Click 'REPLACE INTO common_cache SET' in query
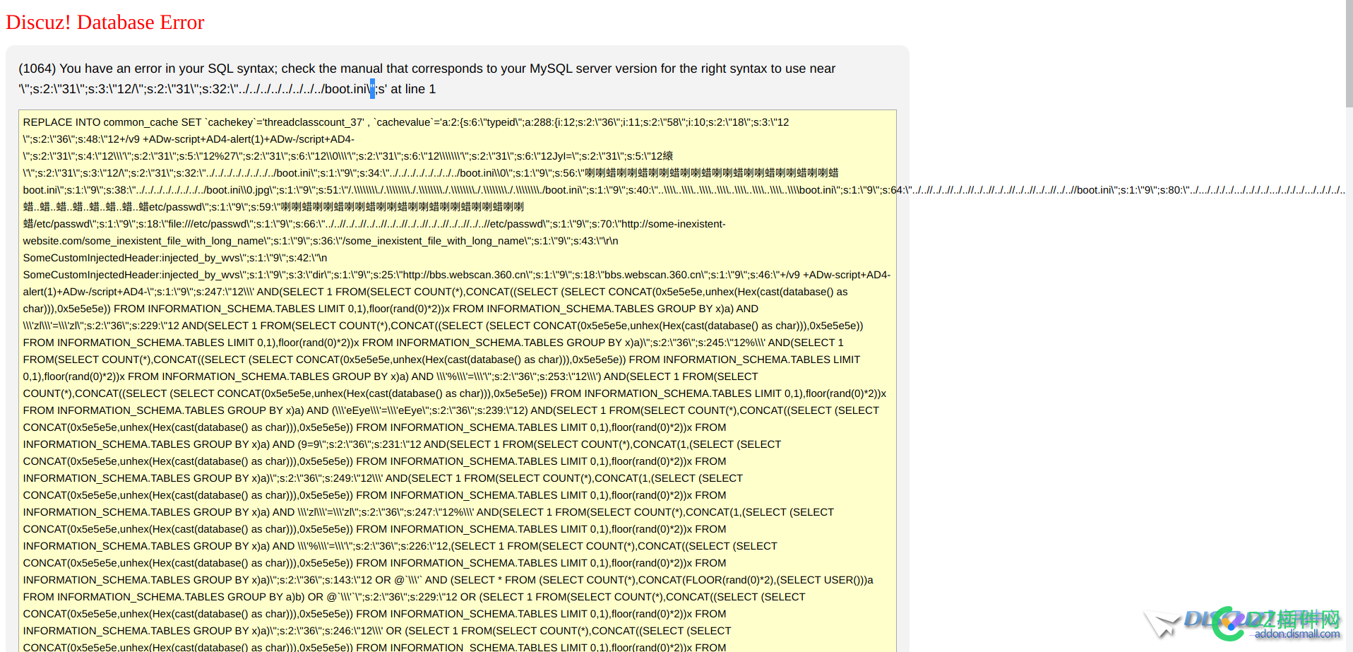The width and height of the screenshot is (1353, 652). pos(112,122)
